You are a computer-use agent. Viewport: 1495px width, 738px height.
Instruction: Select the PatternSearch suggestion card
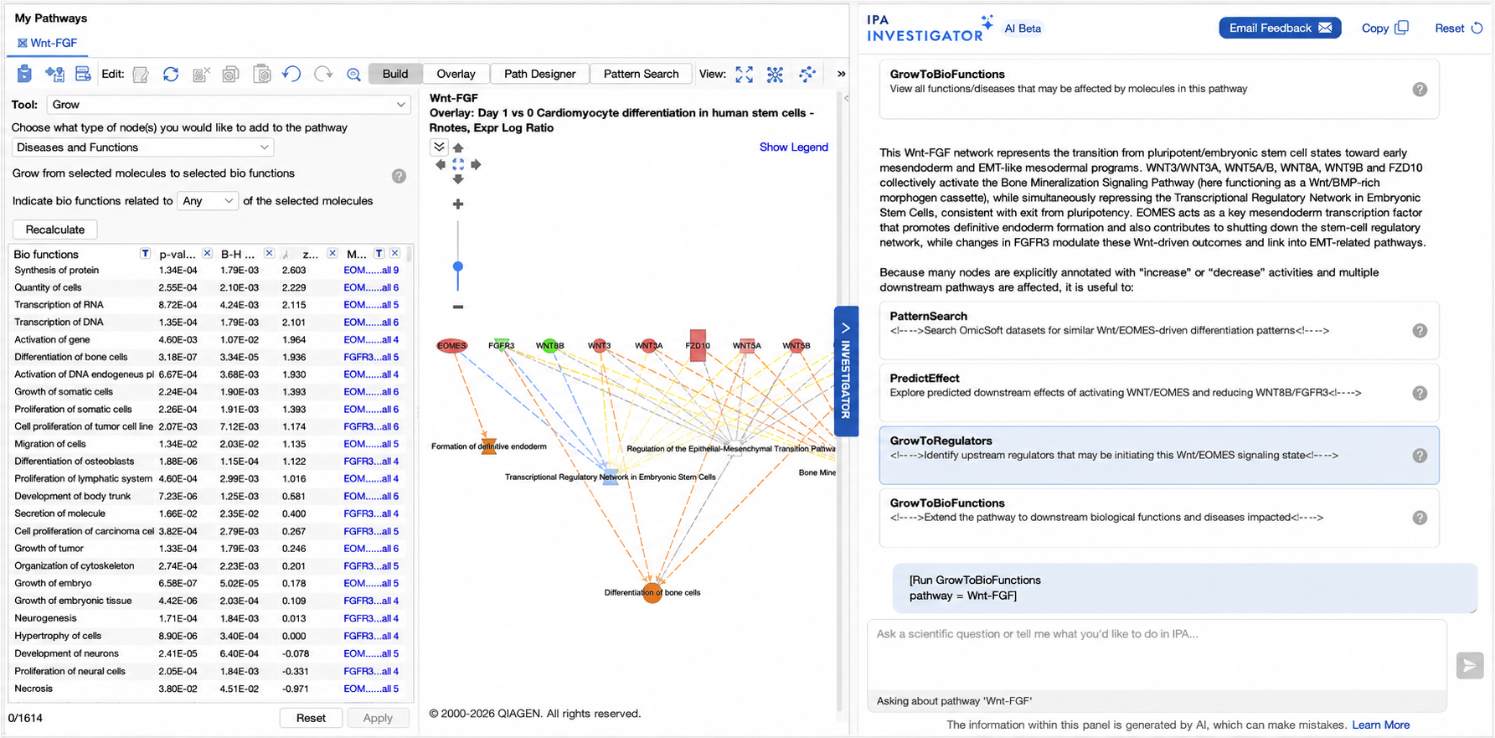point(1159,330)
